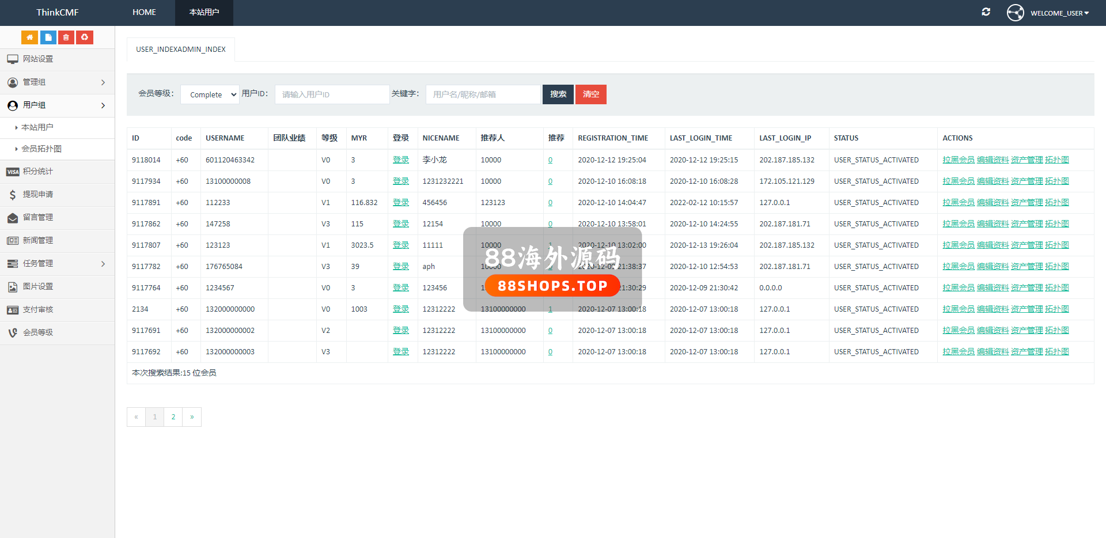Screen dimensions: 1106x538
Task: Switch to the HOME top tab
Action: point(144,12)
